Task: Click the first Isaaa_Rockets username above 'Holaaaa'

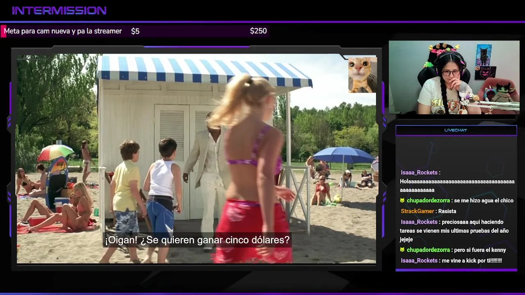Action: click(x=419, y=173)
